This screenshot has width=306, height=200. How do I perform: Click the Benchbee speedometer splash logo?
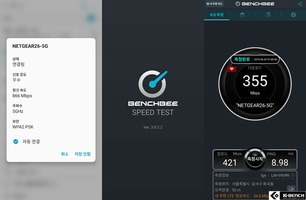153,84
